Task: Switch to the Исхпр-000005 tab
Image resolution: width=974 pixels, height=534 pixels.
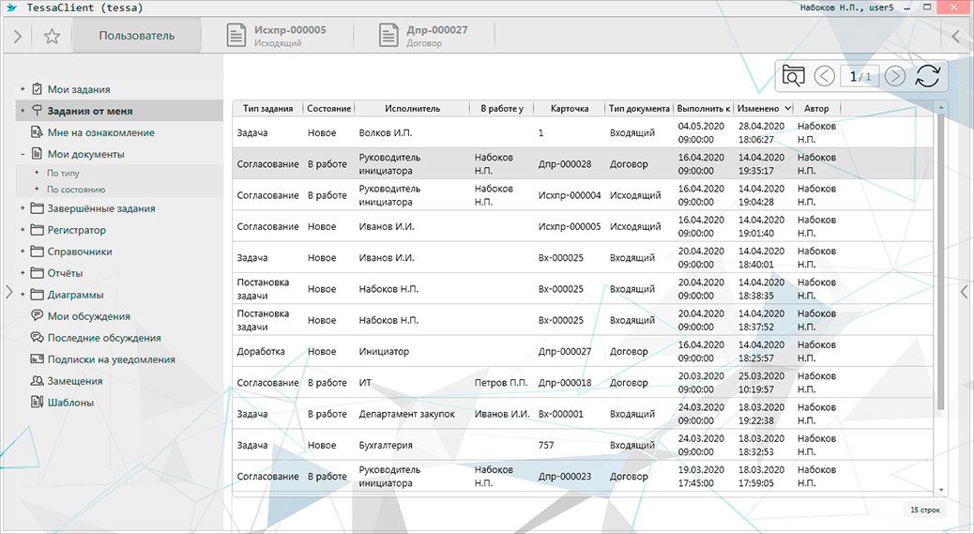Action: coord(277,37)
